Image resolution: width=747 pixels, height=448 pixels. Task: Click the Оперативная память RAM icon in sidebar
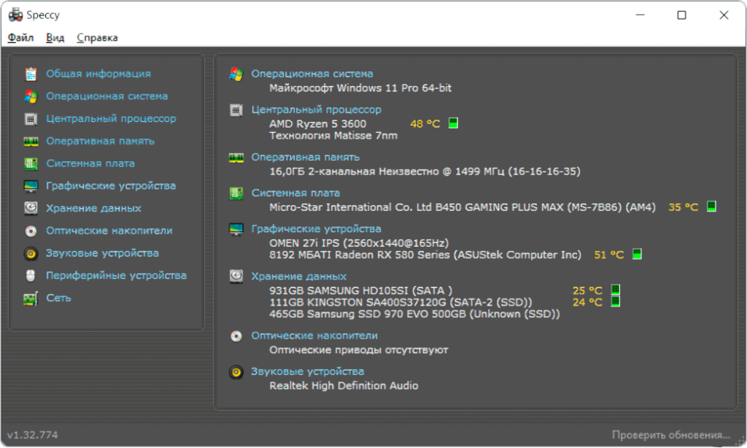tap(31, 142)
